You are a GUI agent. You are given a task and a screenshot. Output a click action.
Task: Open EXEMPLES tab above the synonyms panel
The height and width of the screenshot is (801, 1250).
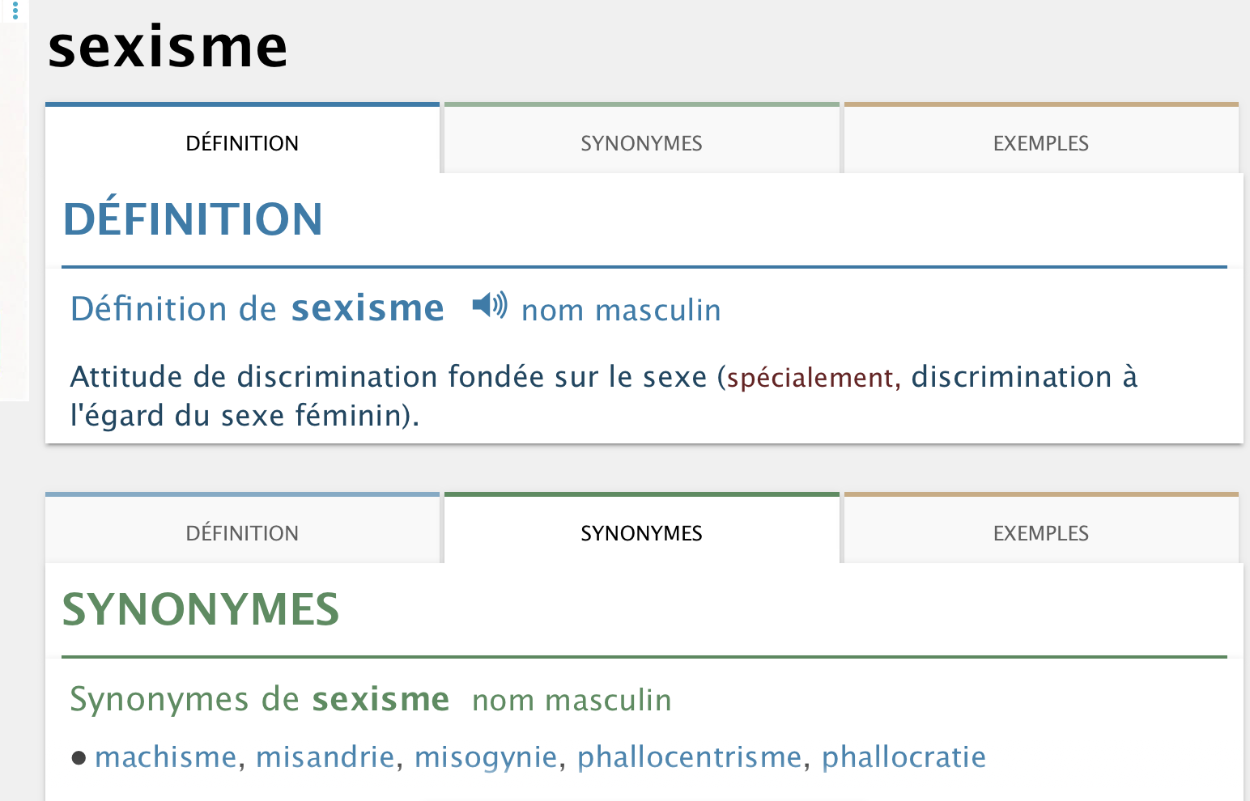[x=1040, y=533]
